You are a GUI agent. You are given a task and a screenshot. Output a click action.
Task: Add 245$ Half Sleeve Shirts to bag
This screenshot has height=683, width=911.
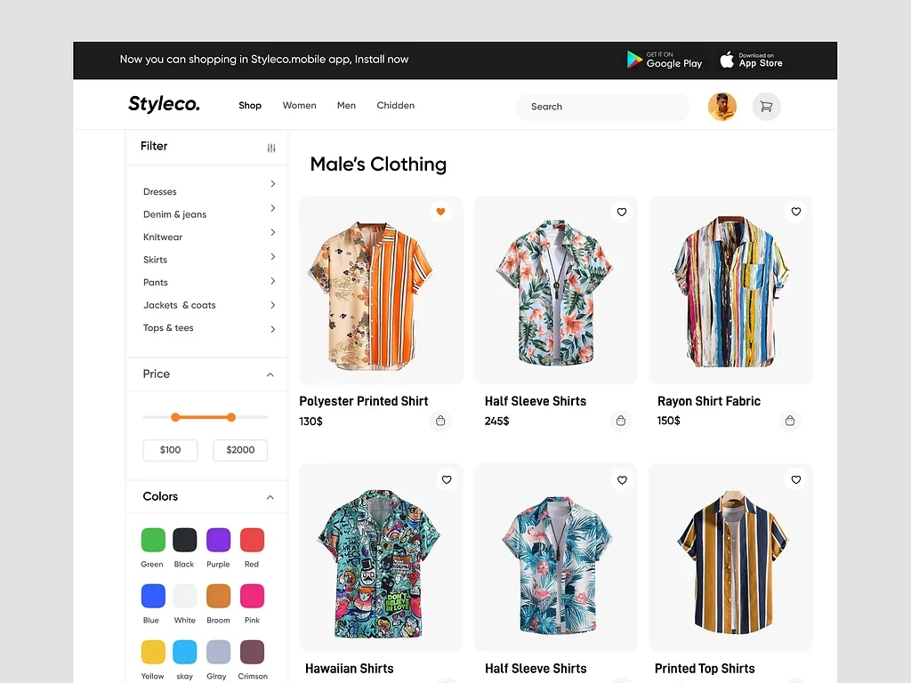pyautogui.click(x=621, y=421)
